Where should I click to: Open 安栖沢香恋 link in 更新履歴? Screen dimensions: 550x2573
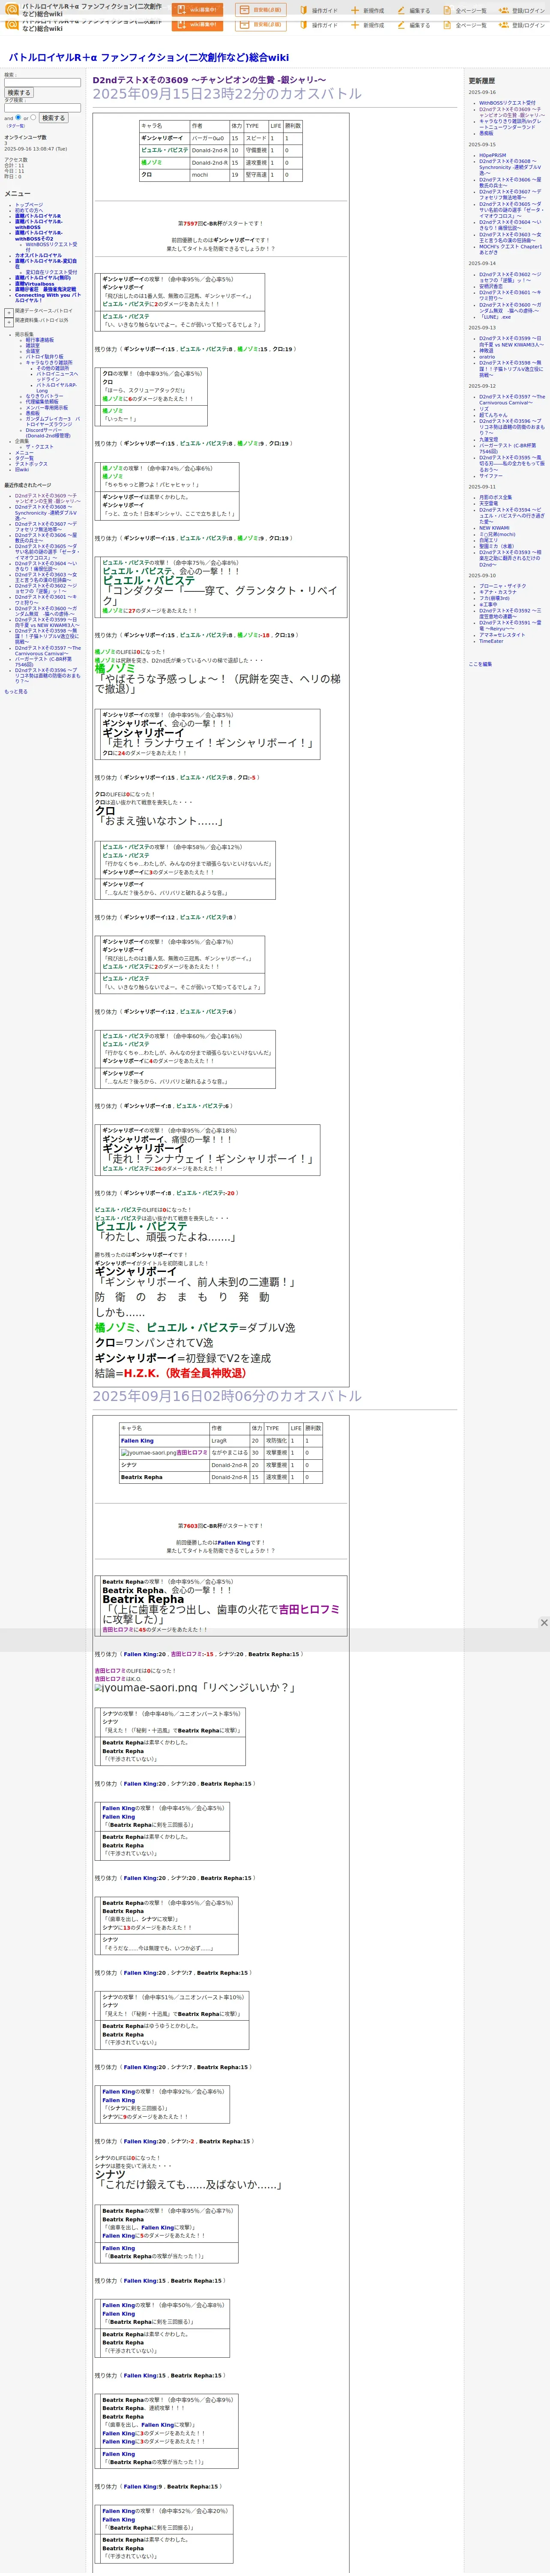pyautogui.click(x=491, y=286)
